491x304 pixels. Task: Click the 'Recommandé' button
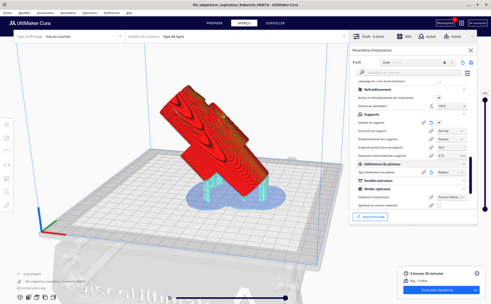(x=370, y=216)
